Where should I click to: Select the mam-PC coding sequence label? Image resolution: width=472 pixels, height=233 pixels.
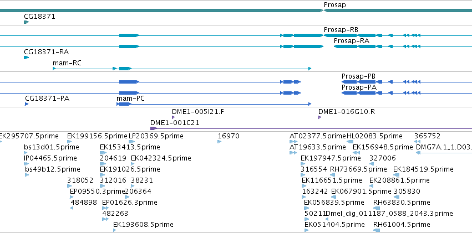tap(130, 99)
